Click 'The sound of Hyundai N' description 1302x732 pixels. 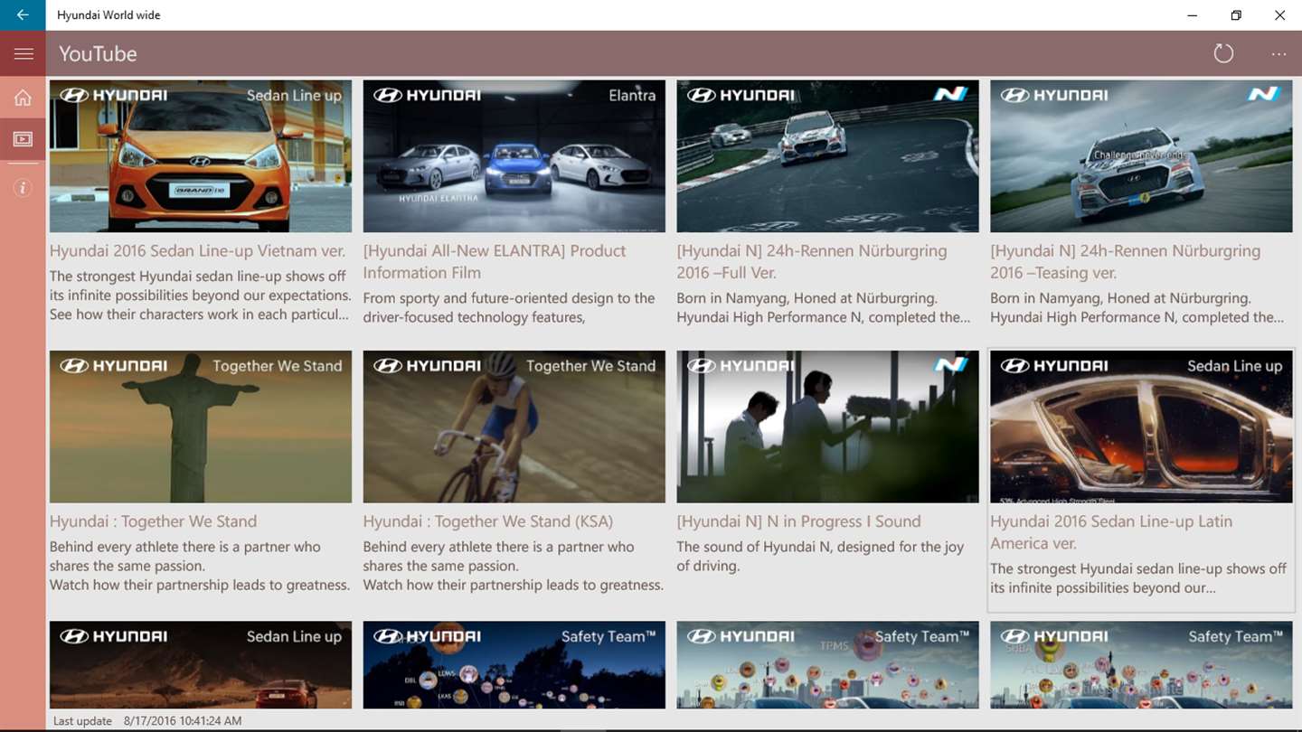821,557
